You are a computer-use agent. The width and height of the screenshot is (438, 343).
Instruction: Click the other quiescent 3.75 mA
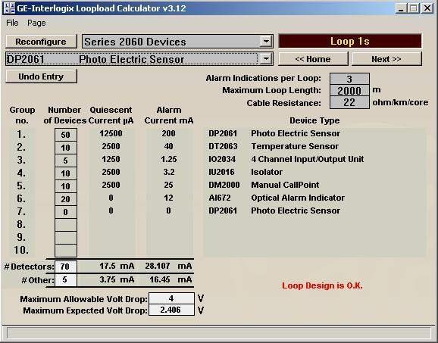[117, 279]
